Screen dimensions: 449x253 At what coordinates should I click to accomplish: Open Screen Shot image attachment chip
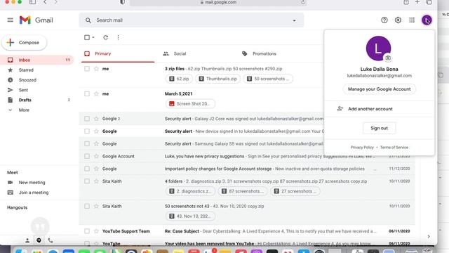pos(190,104)
